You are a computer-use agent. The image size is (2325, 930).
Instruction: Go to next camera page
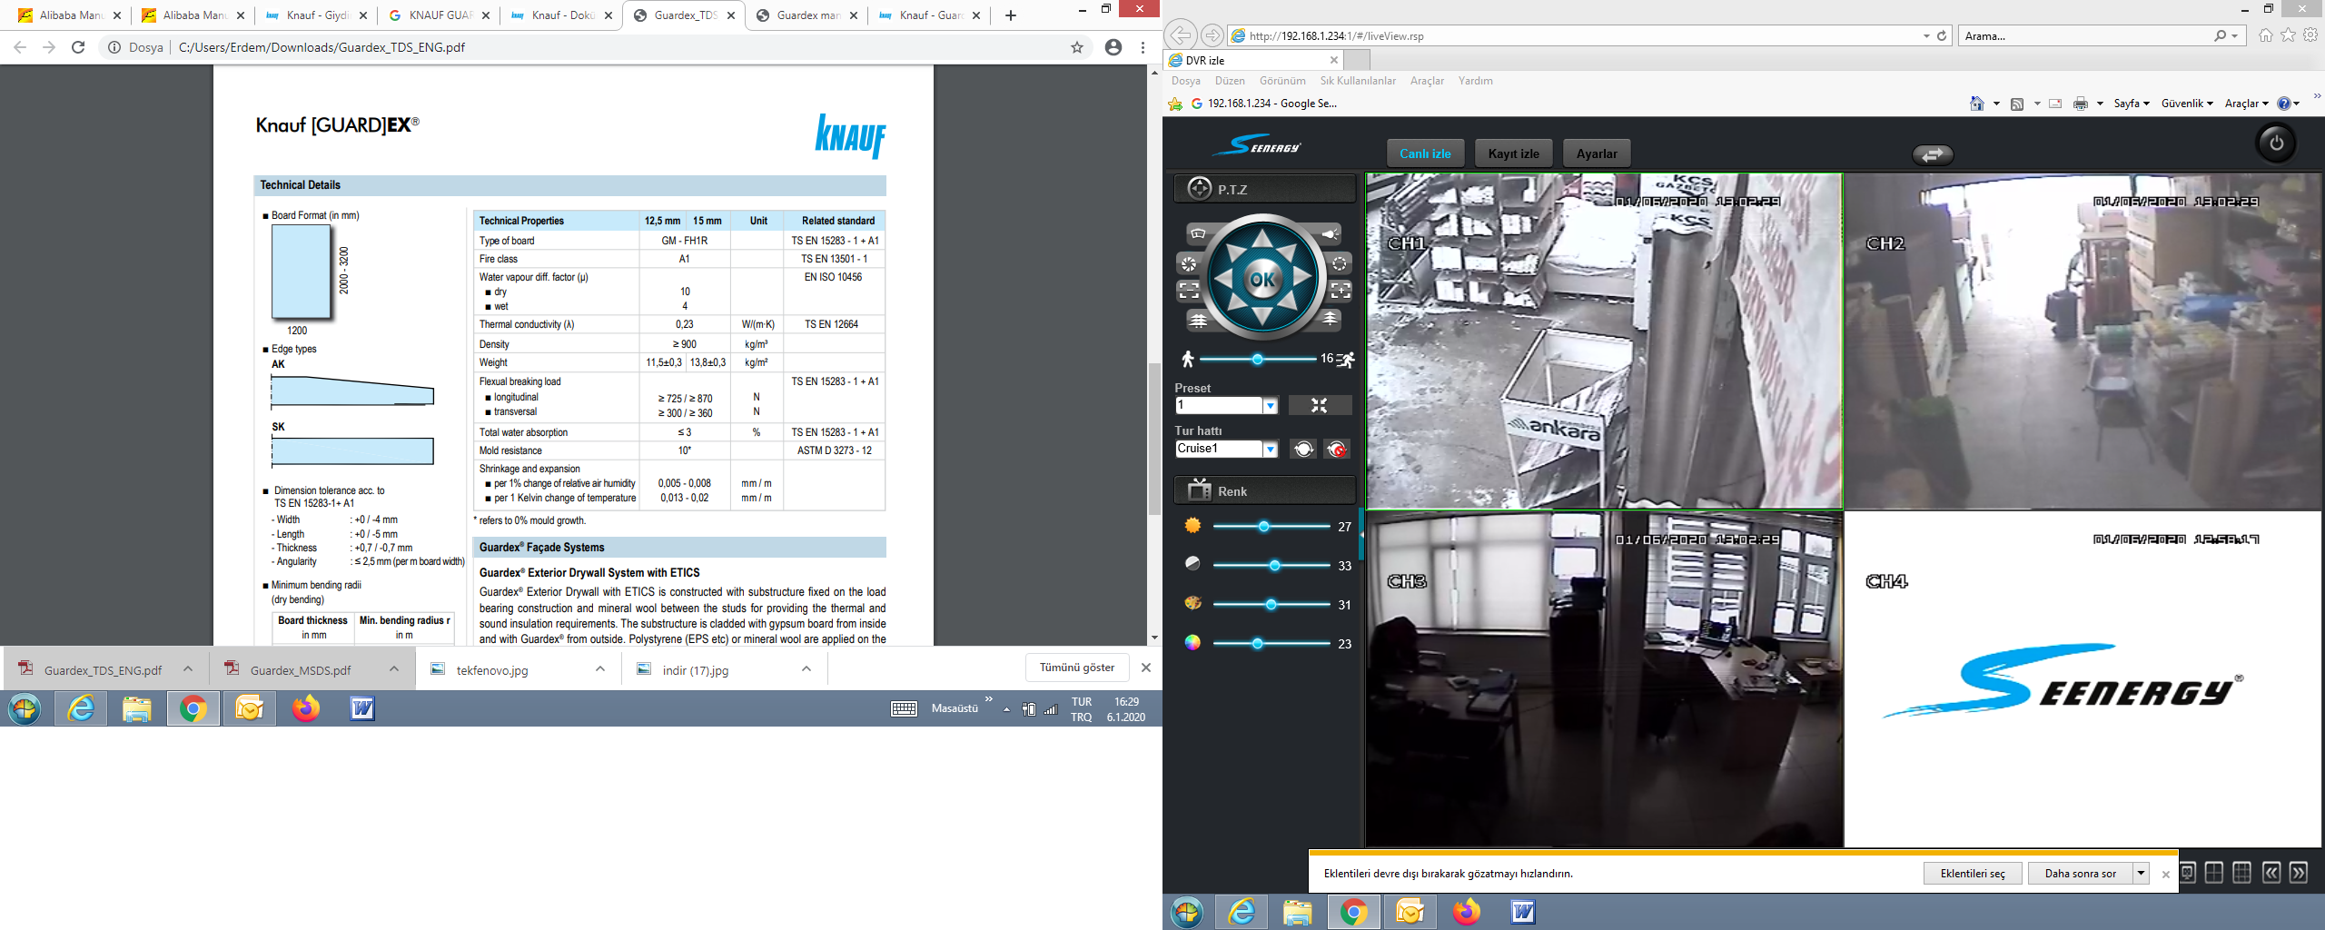click(x=2299, y=873)
